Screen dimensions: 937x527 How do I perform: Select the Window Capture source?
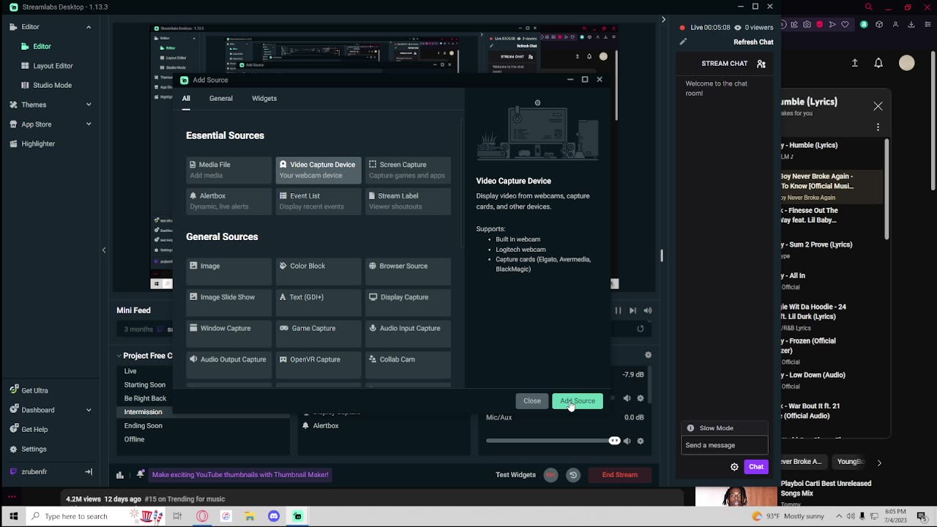pyautogui.click(x=228, y=334)
